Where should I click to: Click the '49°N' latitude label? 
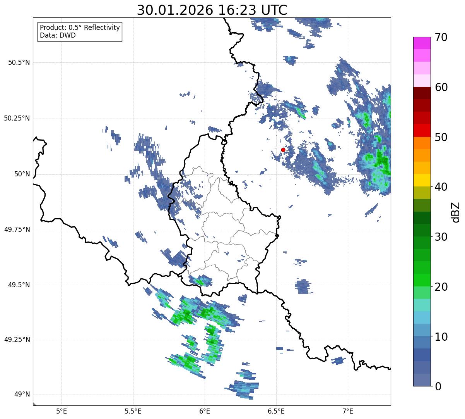click(x=22, y=395)
